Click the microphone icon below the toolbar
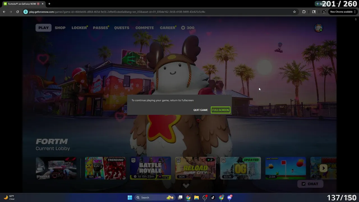 click(356, 19)
